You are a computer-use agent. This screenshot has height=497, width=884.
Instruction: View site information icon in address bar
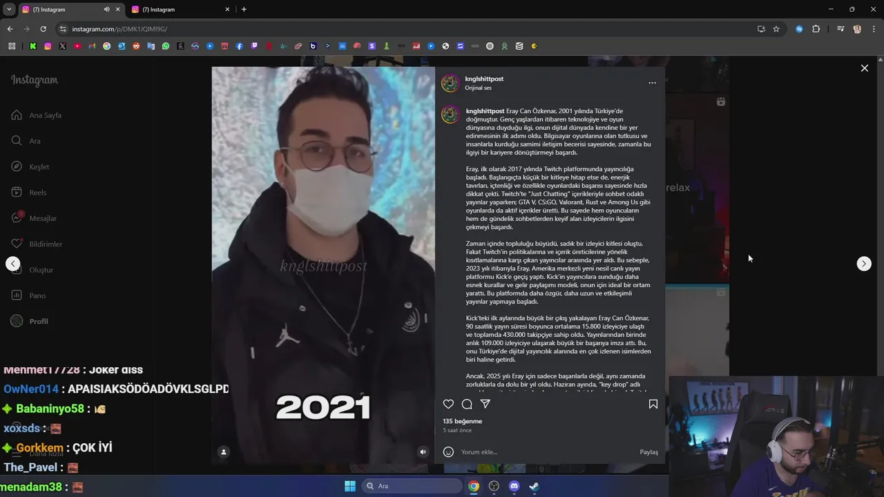(63, 29)
